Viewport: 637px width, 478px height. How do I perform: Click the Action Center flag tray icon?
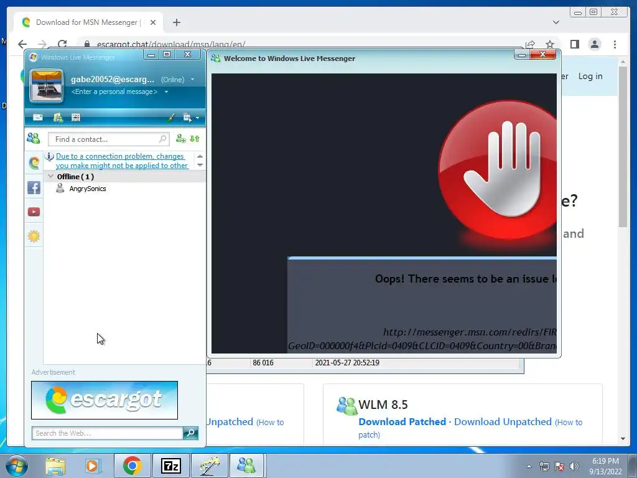tap(559, 466)
